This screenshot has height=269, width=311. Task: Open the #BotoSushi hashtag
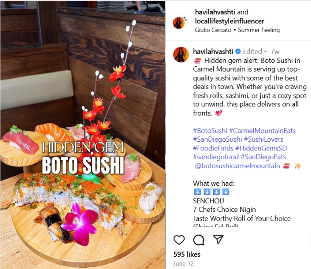pos(210,131)
